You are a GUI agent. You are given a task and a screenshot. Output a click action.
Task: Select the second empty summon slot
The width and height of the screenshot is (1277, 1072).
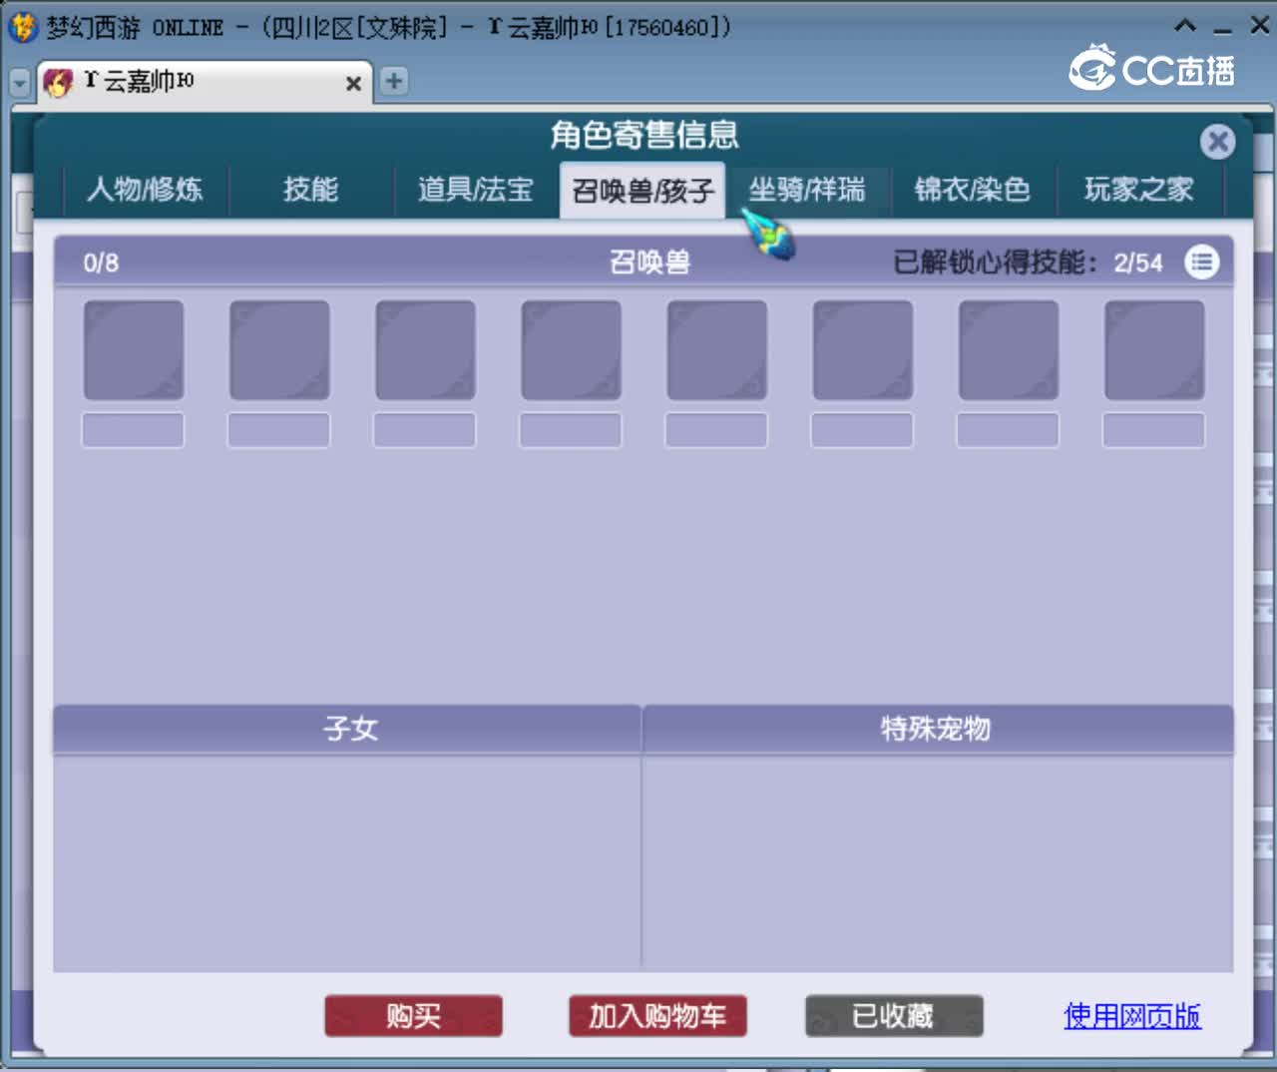(x=279, y=350)
